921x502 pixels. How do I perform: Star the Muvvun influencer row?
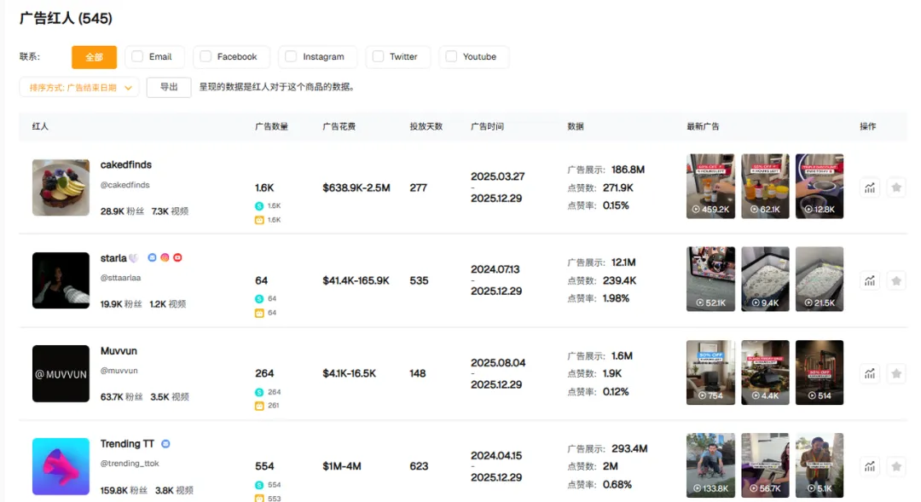895,373
